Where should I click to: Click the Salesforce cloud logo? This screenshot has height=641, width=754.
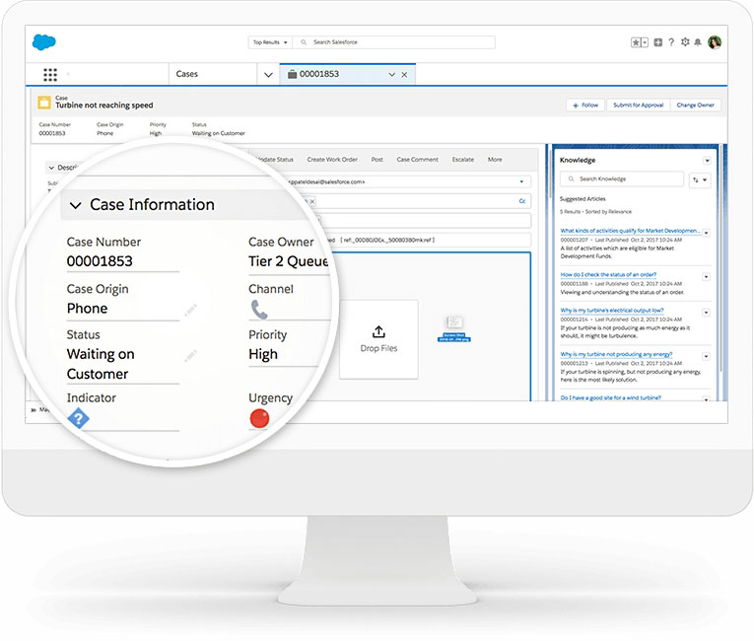[x=44, y=42]
